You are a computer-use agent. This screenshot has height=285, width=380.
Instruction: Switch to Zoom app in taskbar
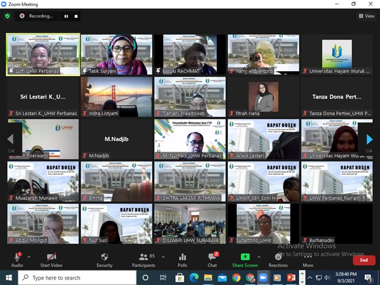coord(263,278)
